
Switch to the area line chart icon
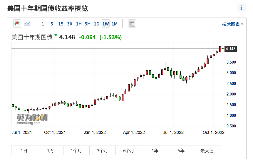click(27, 24)
